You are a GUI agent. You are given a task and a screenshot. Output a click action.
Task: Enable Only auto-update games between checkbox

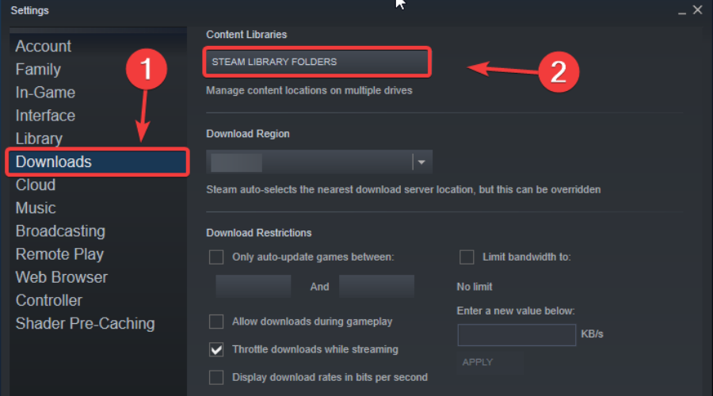click(x=216, y=257)
